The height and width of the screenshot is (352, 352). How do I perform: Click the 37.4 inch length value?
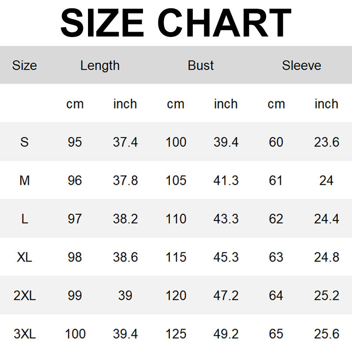(125, 142)
